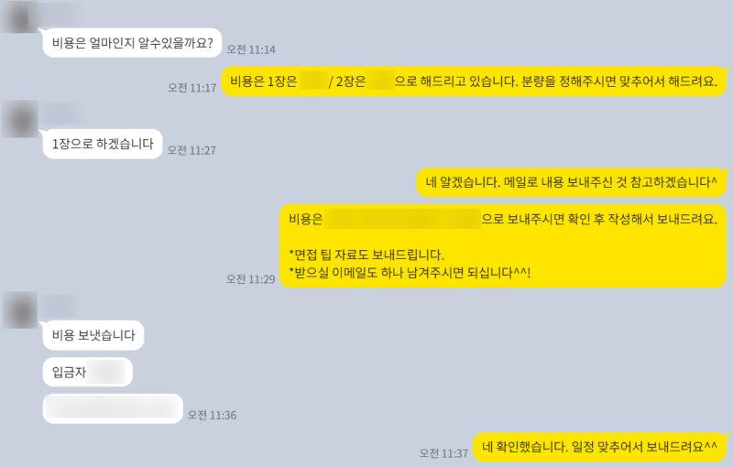This screenshot has width=733, height=467.
Task: Click blurred sender name above 1장으로 하겠습니다
Action: pyautogui.click(x=62, y=114)
